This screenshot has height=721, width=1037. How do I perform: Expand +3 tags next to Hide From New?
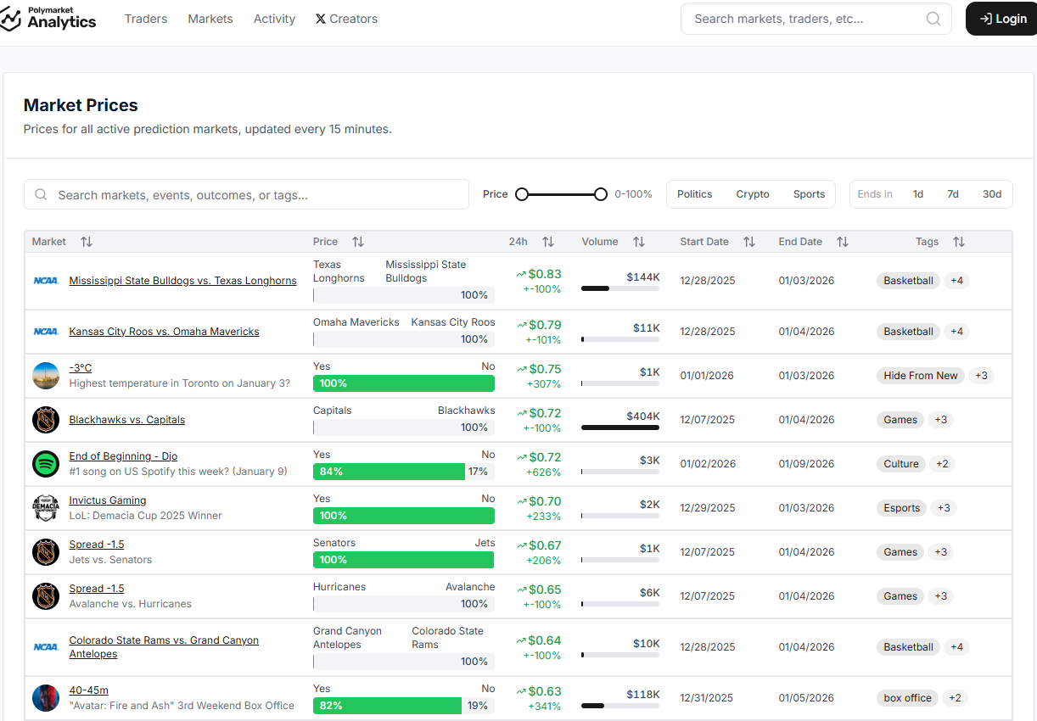[981, 376]
